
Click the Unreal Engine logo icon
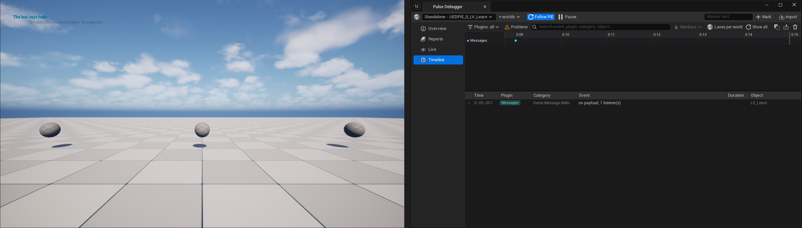[x=417, y=6]
